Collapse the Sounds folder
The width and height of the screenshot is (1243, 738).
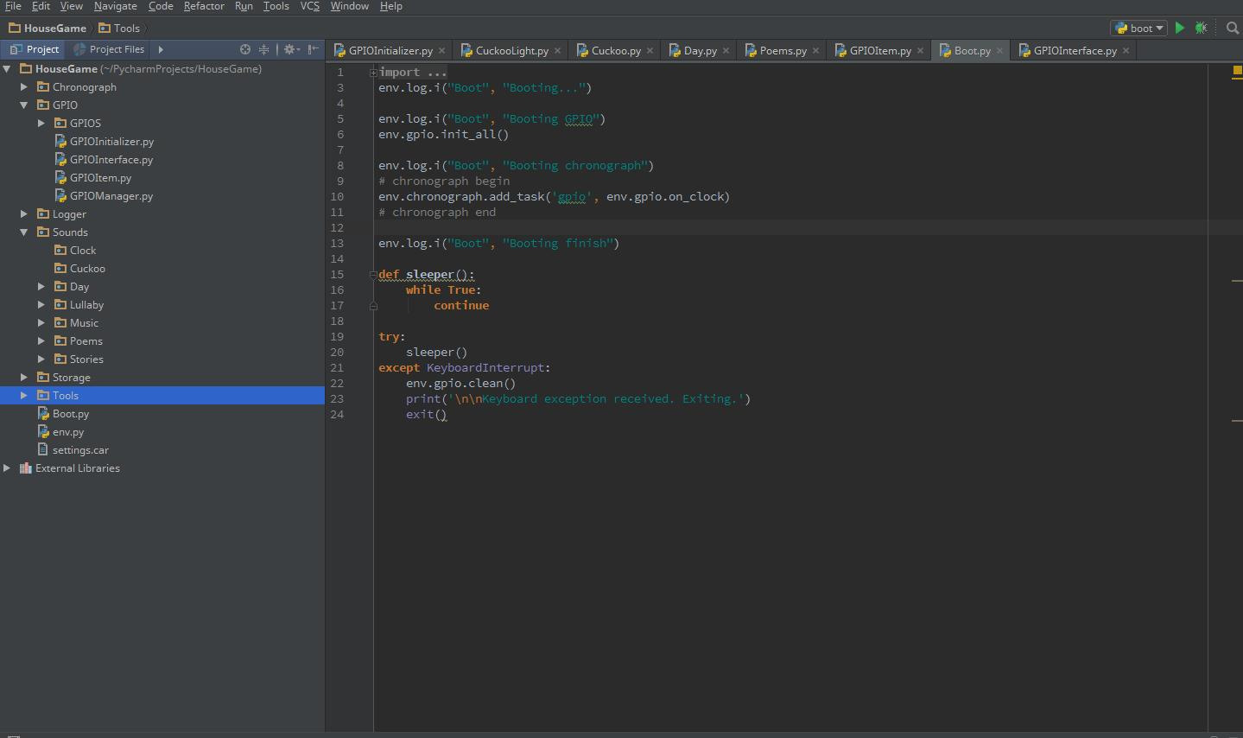pos(24,232)
